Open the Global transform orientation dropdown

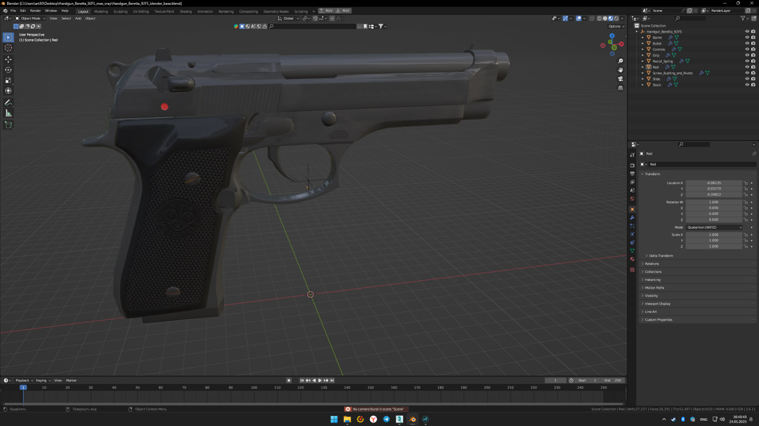pos(288,18)
